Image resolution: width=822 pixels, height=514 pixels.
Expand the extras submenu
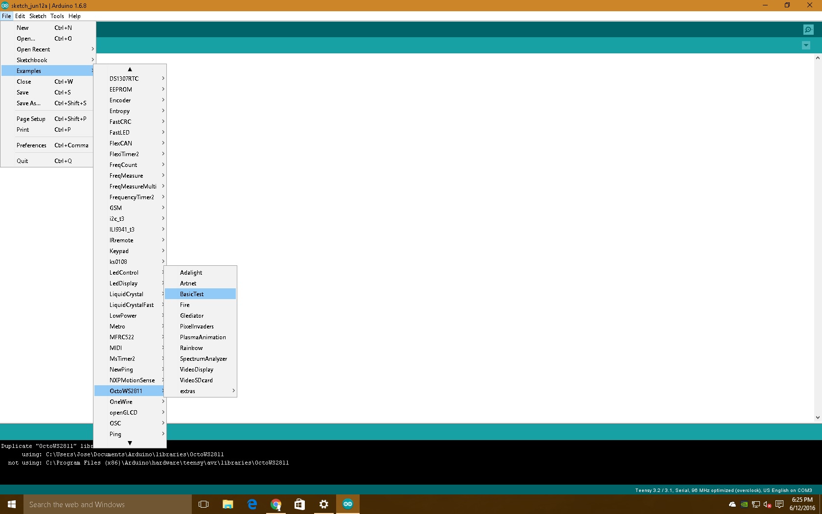(201, 391)
